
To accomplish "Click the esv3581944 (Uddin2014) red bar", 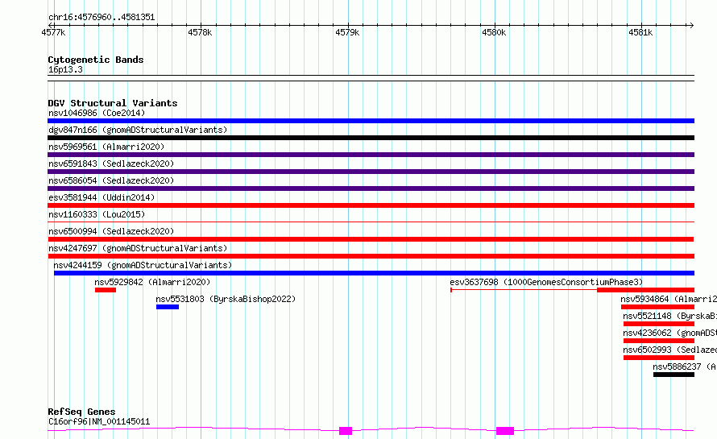I will (x=371, y=205).
